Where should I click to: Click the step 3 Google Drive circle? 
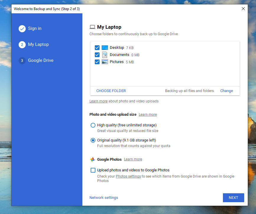(22, 61)
